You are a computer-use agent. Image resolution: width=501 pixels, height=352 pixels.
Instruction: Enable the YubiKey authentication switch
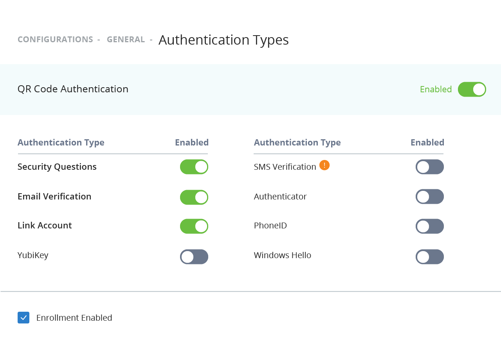(194, 257)
